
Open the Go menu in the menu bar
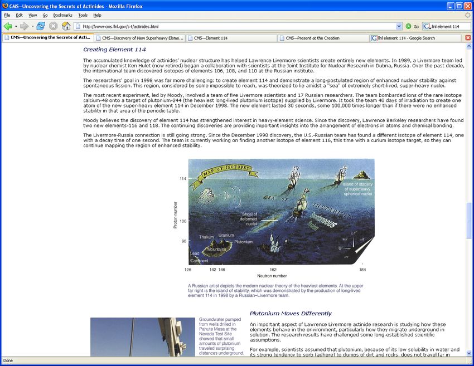pos(45,16)
